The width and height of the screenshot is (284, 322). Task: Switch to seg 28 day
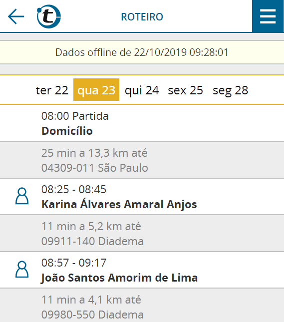point(231,90)
